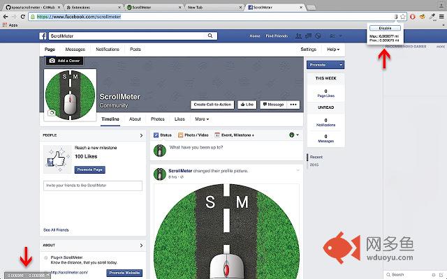Like the ScrollMeter page
The image size is (447, 279).
coord(247,105)
